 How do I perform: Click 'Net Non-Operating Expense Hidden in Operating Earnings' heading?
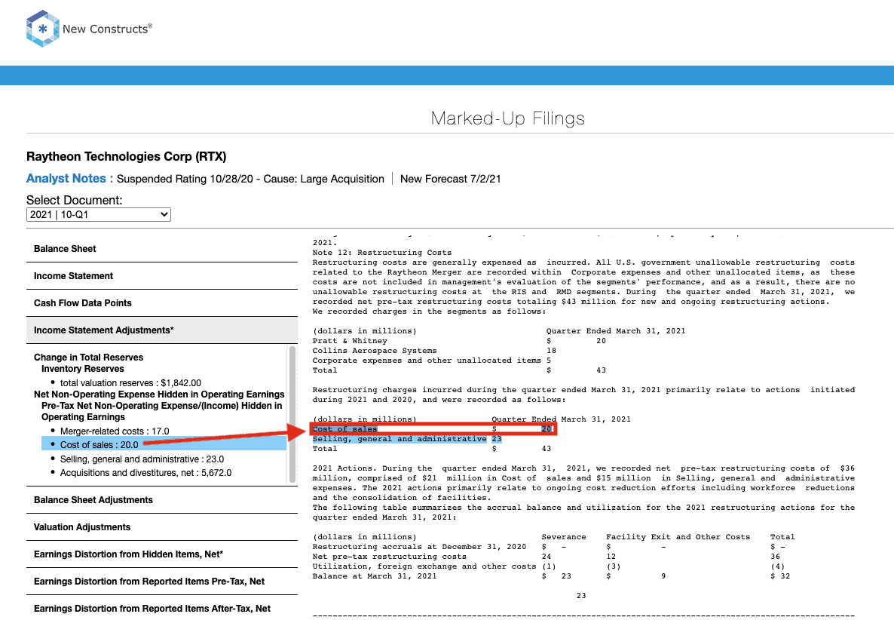point(159,394)
